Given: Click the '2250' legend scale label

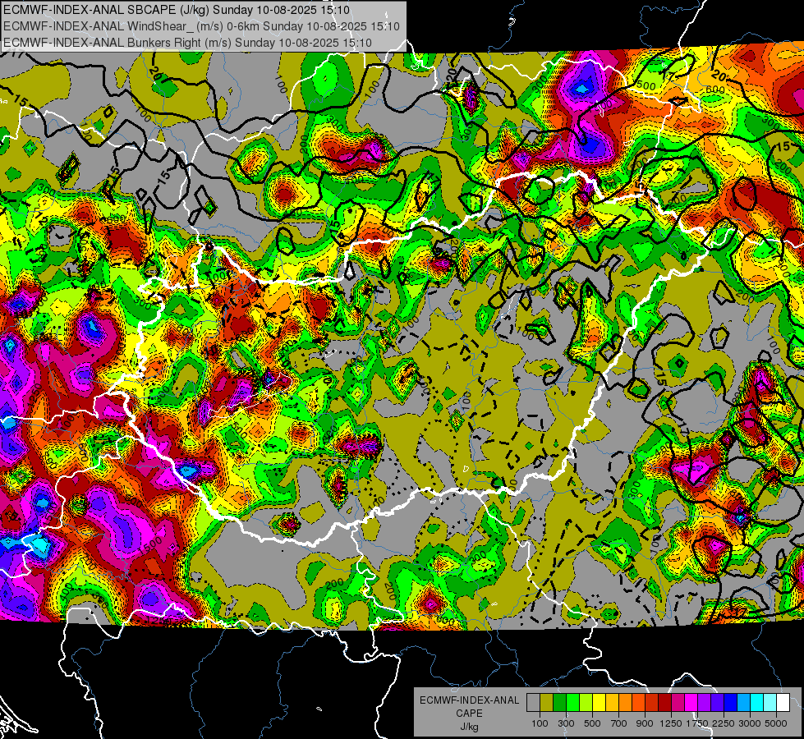Looking at the screenshot, I should point(724,723).
